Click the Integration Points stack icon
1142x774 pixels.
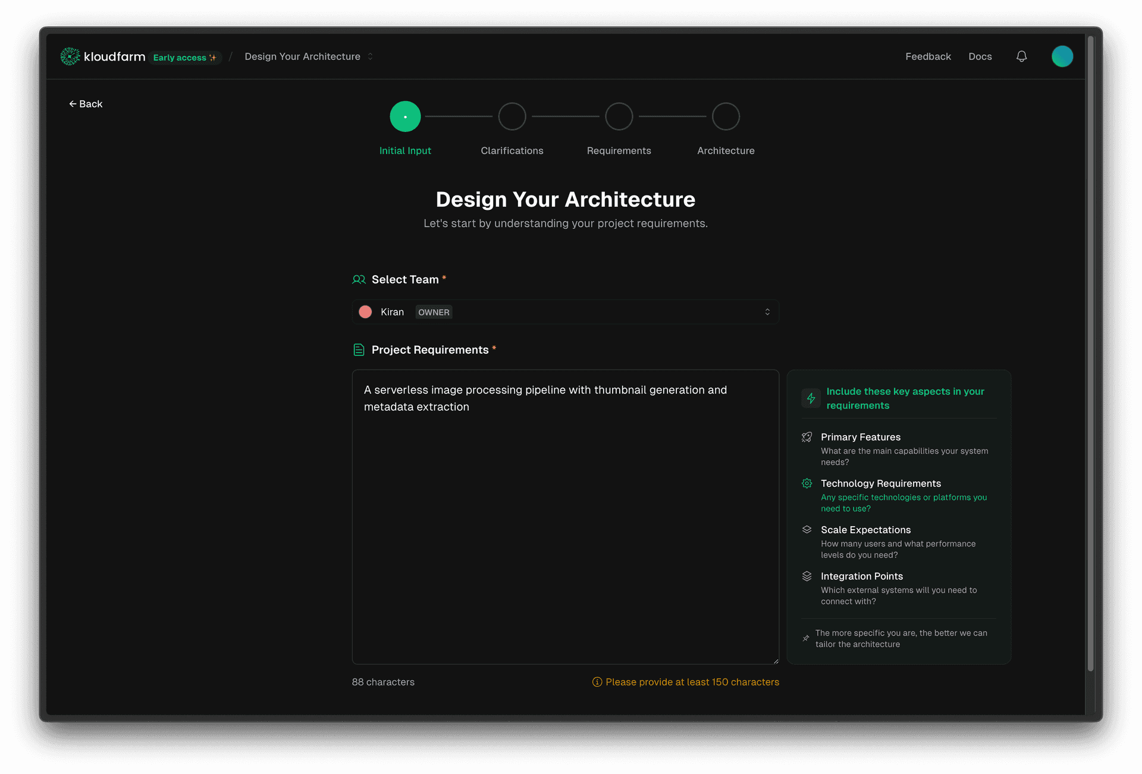click(x=807, y=576)
